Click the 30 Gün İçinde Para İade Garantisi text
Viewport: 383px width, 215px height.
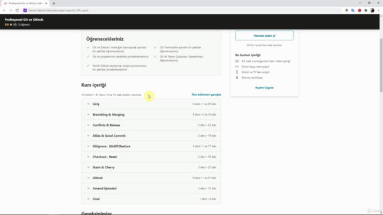point(265,45)
